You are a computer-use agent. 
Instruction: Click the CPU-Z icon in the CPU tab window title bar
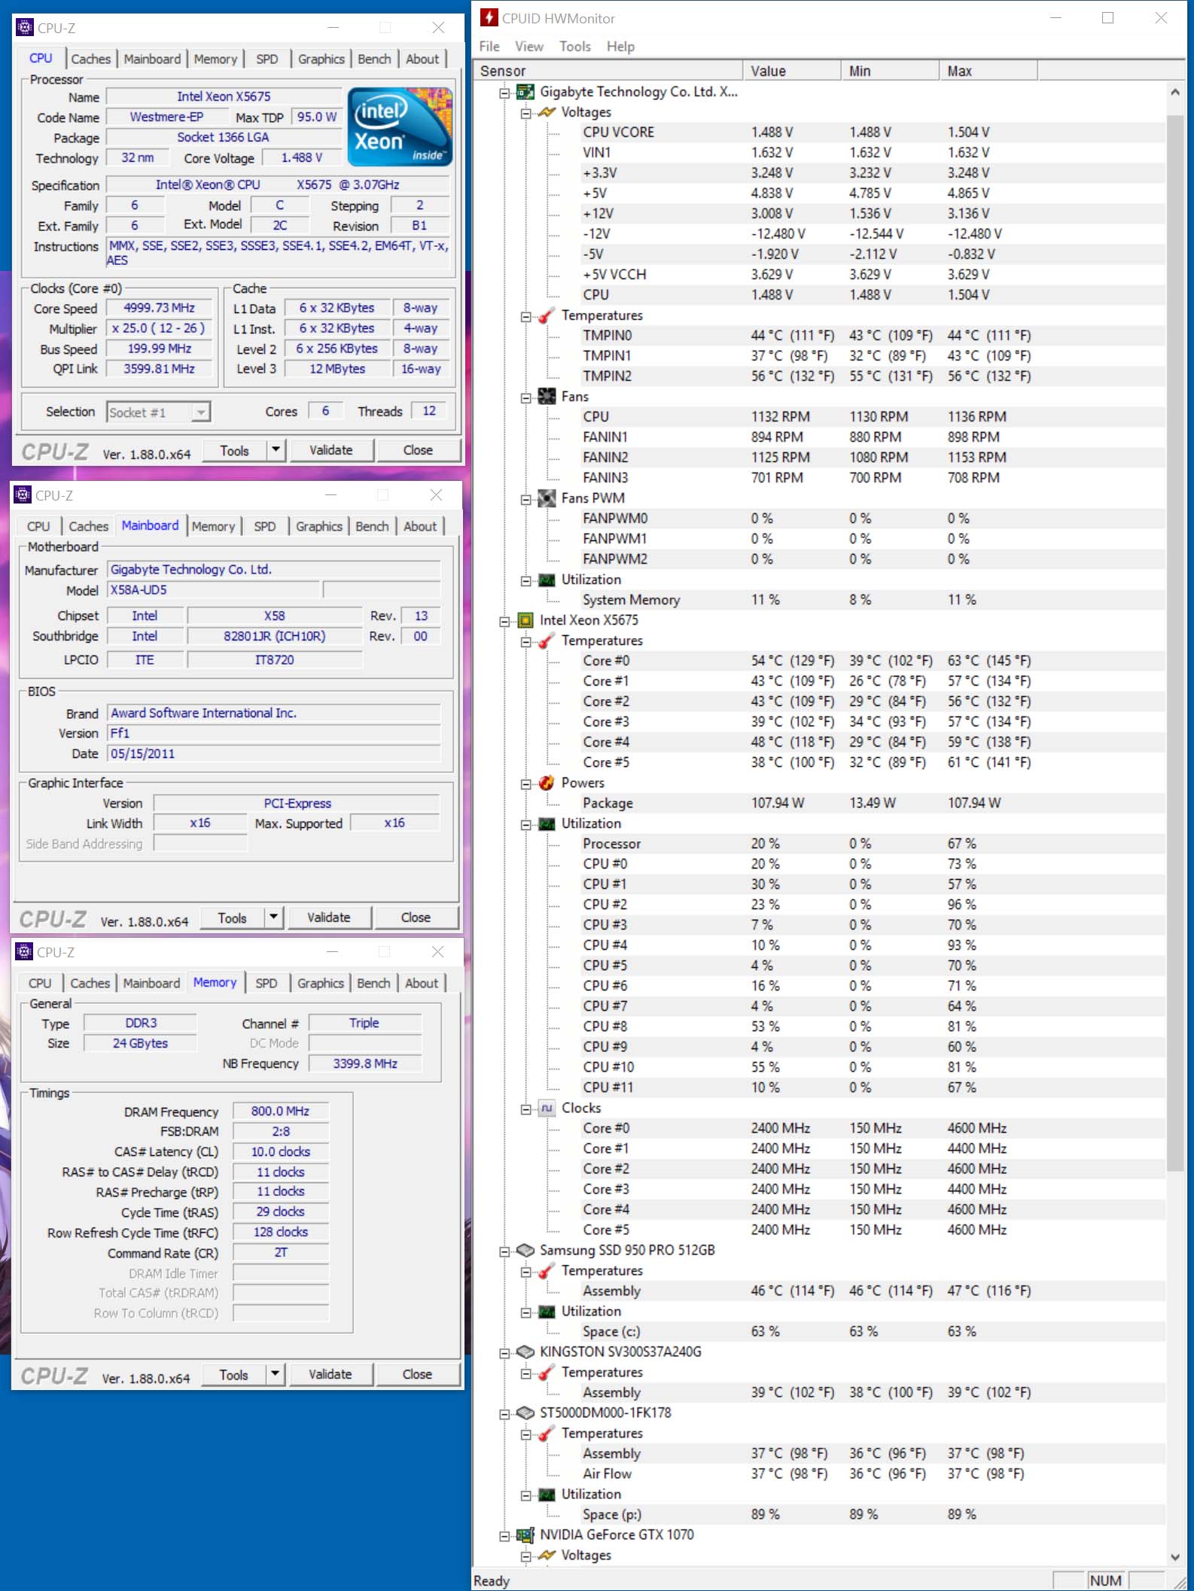point(24,28)
